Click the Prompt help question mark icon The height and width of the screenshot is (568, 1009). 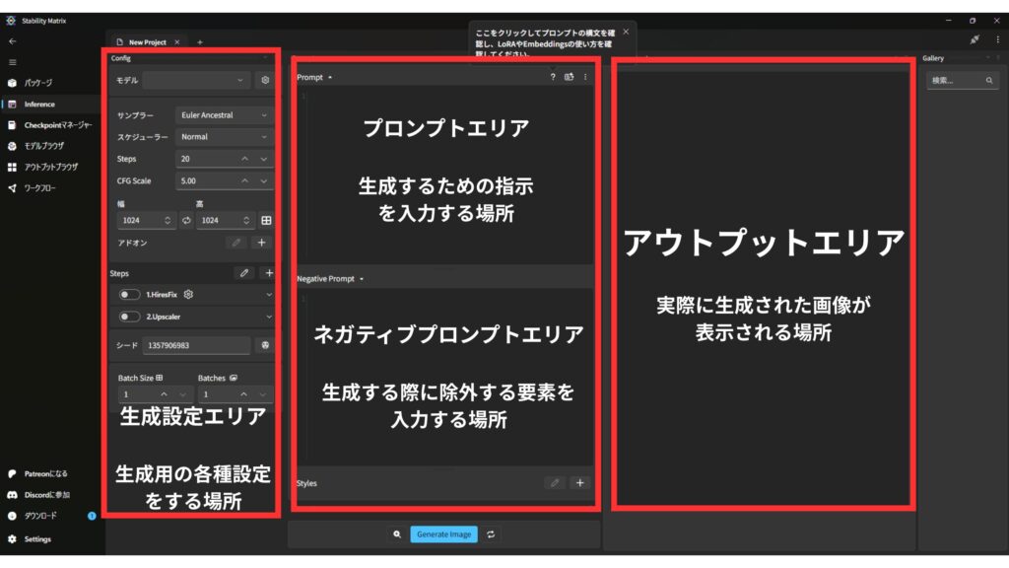[x=552, y=77]
